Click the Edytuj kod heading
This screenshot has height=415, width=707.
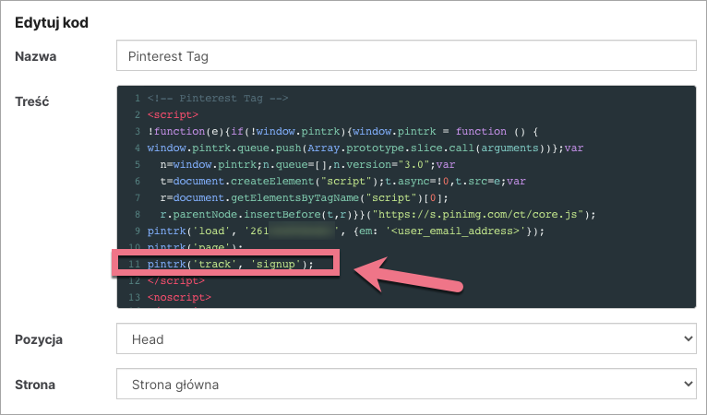(x=53, y=20)
